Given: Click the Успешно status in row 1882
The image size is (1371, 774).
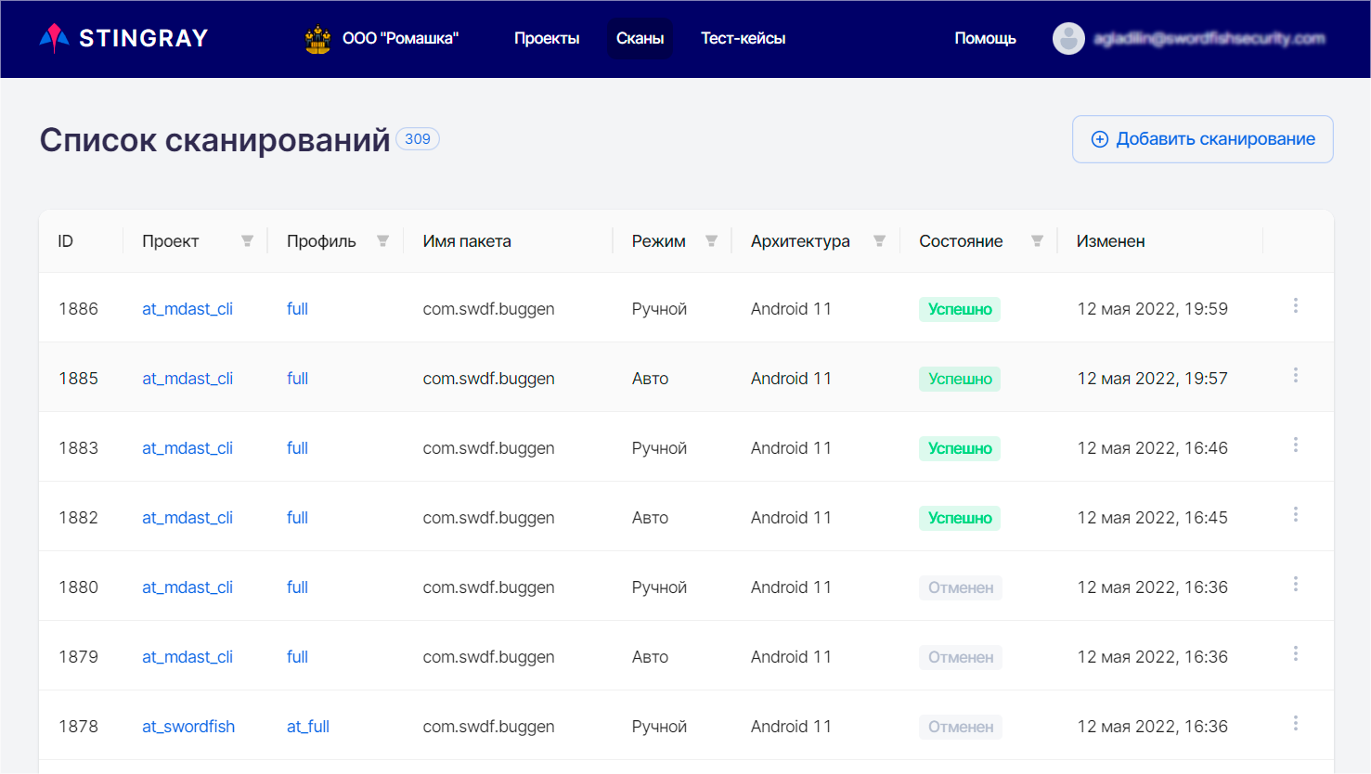Looking at the screenshot, I should [x=960, y=518].
